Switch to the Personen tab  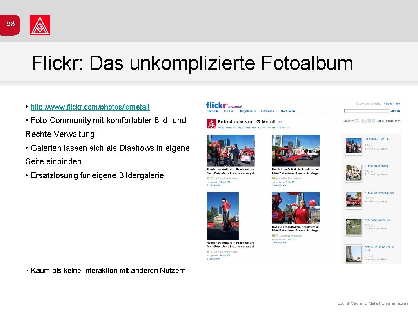(250, 128)
